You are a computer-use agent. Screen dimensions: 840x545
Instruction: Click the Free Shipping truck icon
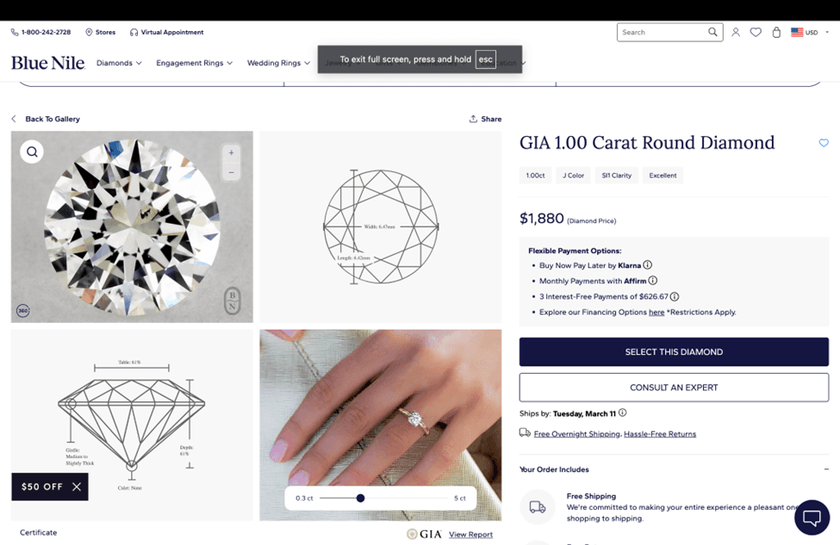538,506
